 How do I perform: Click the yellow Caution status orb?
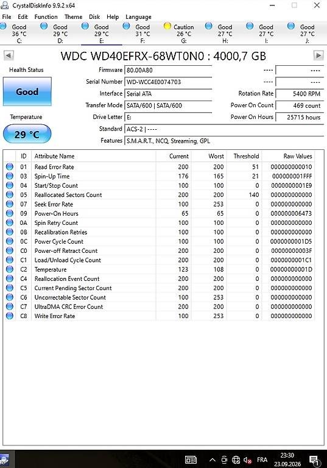coord(167,26)
